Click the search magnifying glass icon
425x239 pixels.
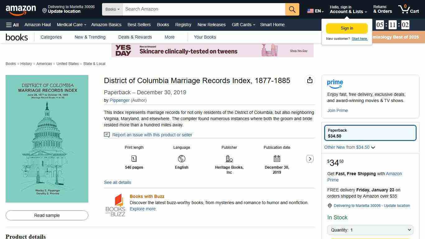pyautogui.click(x=292, y=9)
